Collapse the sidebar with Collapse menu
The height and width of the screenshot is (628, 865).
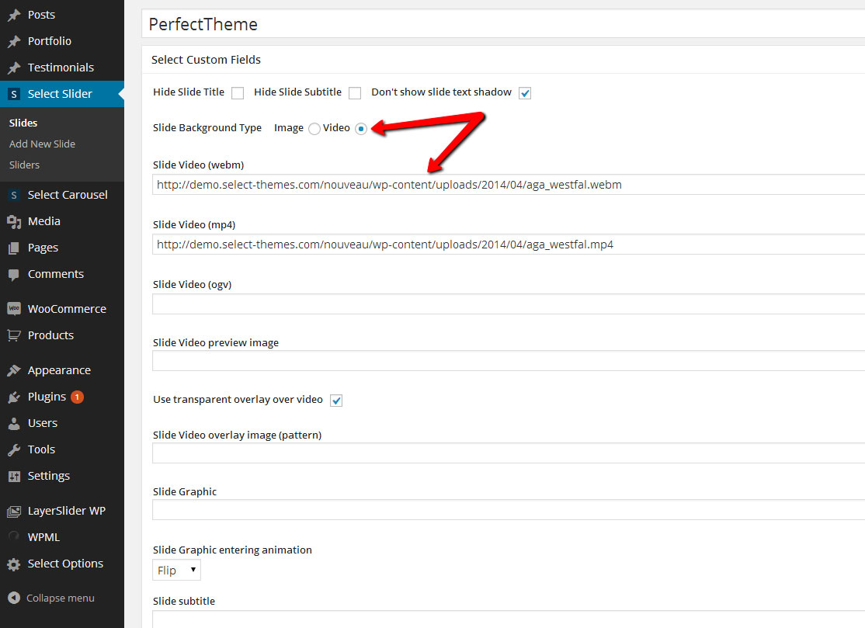(x=51, y=598)
